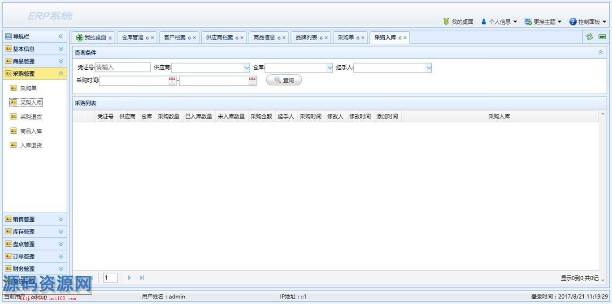The height and width of the screenshot is (304, 612).
Task: Close the 仓库管理 tab
Action: tap(152, 38)
